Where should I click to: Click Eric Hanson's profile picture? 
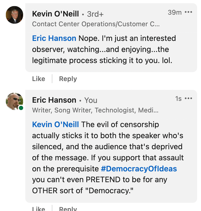14,101
